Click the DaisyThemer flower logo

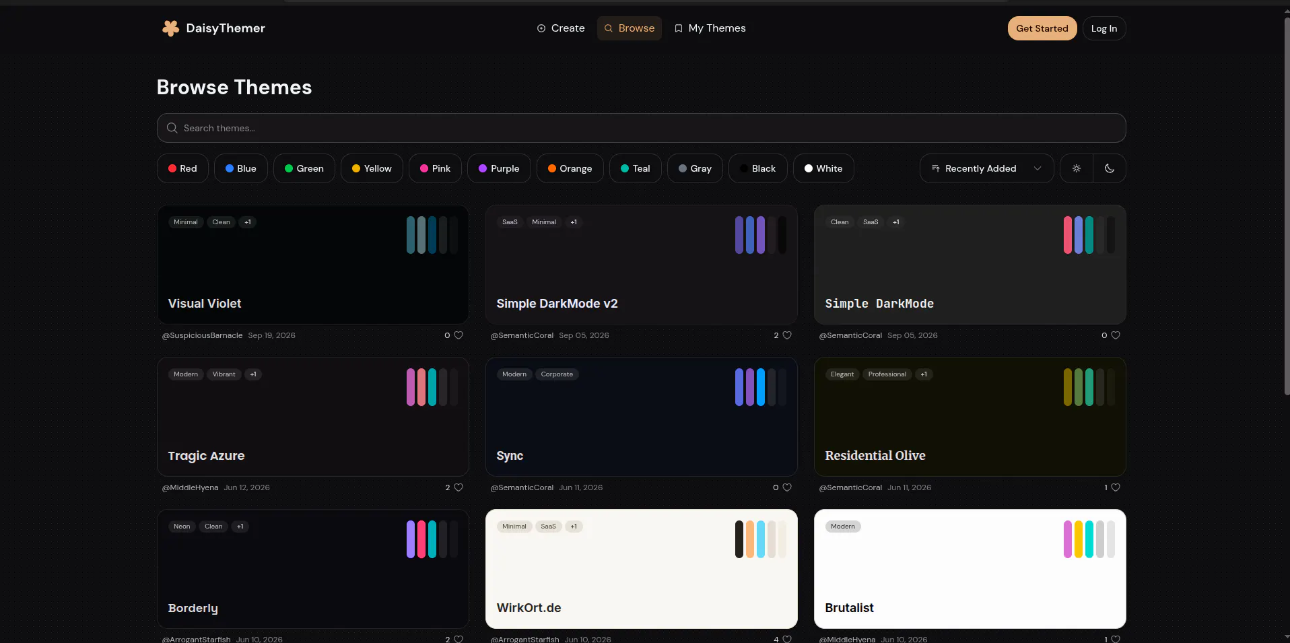coord(170,28)
